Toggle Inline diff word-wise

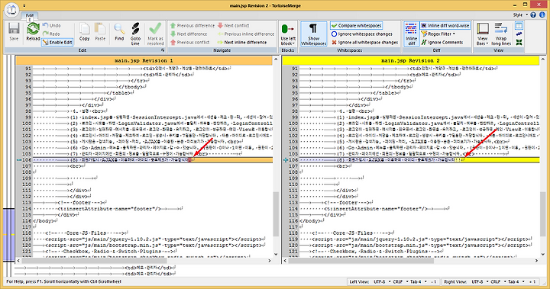pyautogui.click(x=445, y=26)
